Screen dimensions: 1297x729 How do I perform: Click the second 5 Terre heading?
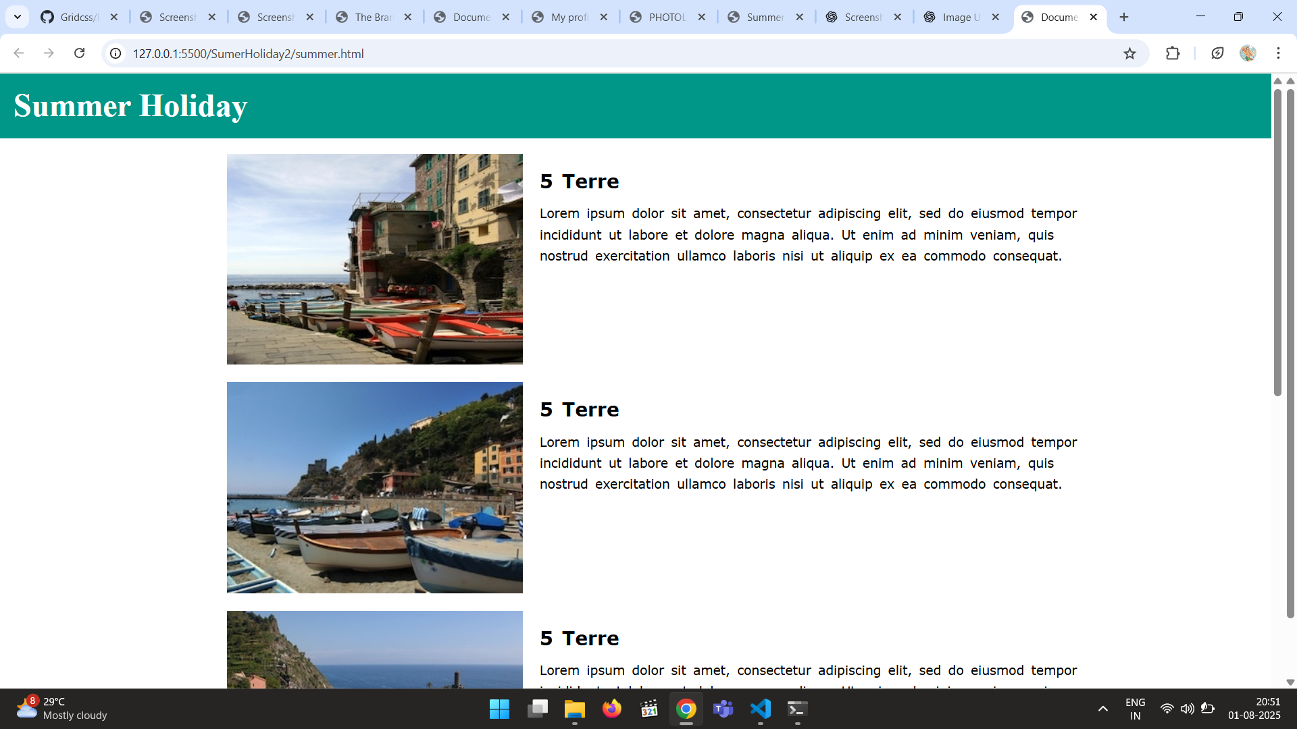click(x=580, y=410)
